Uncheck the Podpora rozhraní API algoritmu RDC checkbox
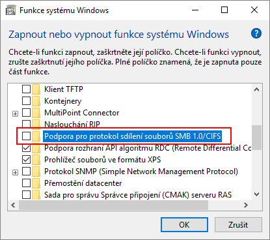This screenshot has height=240, width=270. tap(26, 148)
